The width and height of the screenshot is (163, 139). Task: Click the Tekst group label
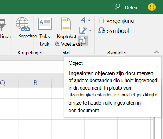pos(65,52)
